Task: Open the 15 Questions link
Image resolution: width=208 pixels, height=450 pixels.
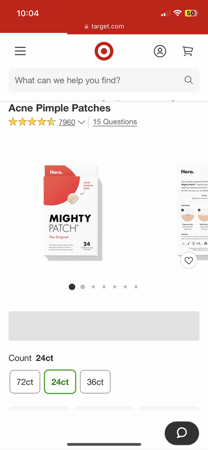Action: pos(115,122)
